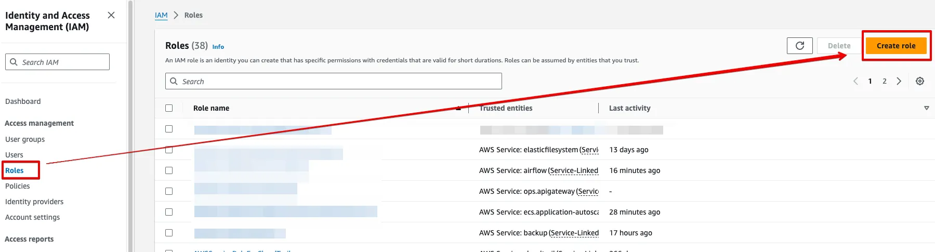935x252 pixels.
Task: Check the elasticfilesystem role row checkbox
Action: pos(169,150)
